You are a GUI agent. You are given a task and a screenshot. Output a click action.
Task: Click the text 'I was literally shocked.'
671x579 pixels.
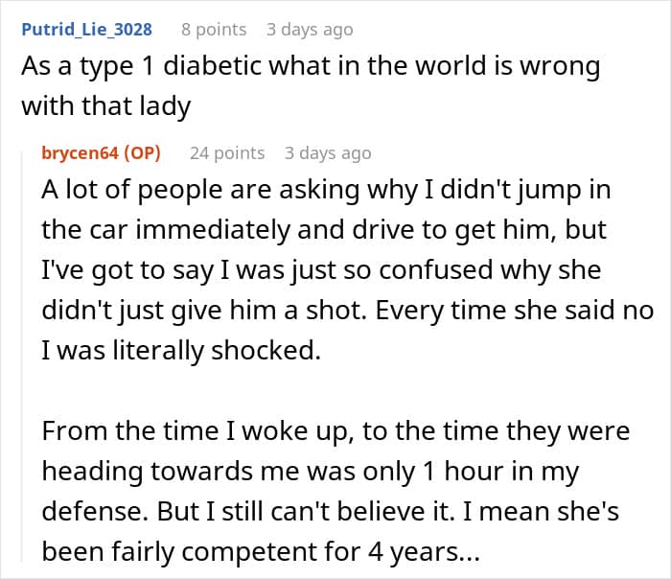tap(180, 350)
